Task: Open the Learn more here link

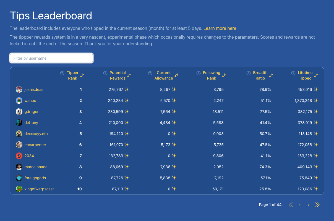Action: tap(220, 28)
